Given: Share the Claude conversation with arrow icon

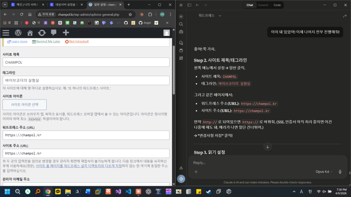Looking at the screenshot, I should [345, 16].
